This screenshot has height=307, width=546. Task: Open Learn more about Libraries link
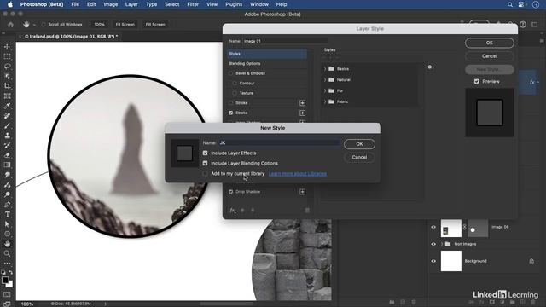[x=298, y=174]
